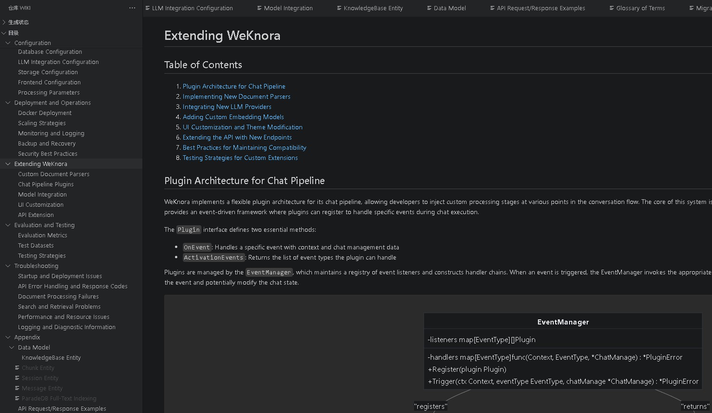Collapse the Evaluation and Testing node
This screenshot has width=712, height=413.
(x=8, y=225)
